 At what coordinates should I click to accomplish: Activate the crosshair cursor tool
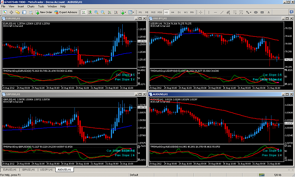(x=201, y=12)
